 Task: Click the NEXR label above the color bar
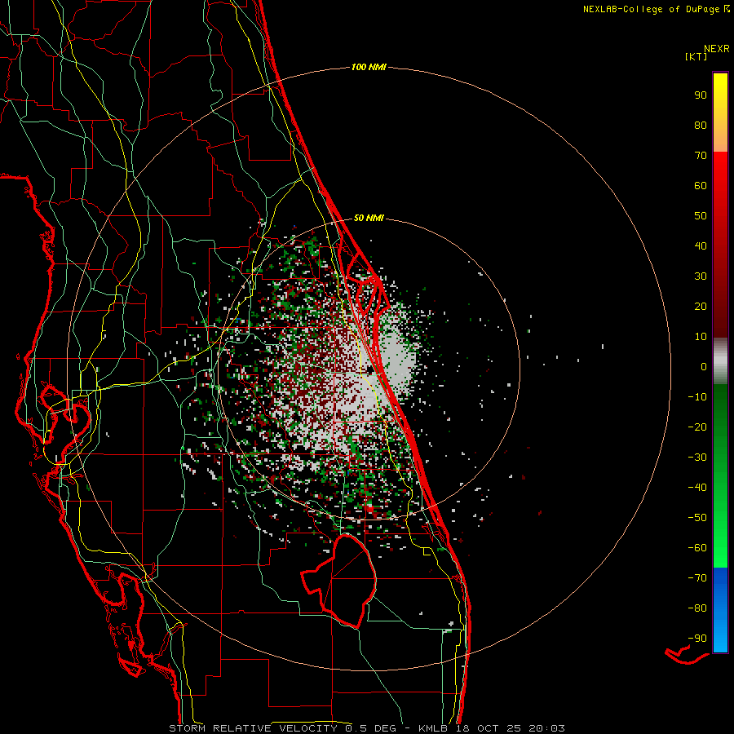(716, 49)
